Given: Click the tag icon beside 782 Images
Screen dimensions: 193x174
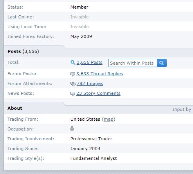Looking at the screenshot, I should [73, 84].
